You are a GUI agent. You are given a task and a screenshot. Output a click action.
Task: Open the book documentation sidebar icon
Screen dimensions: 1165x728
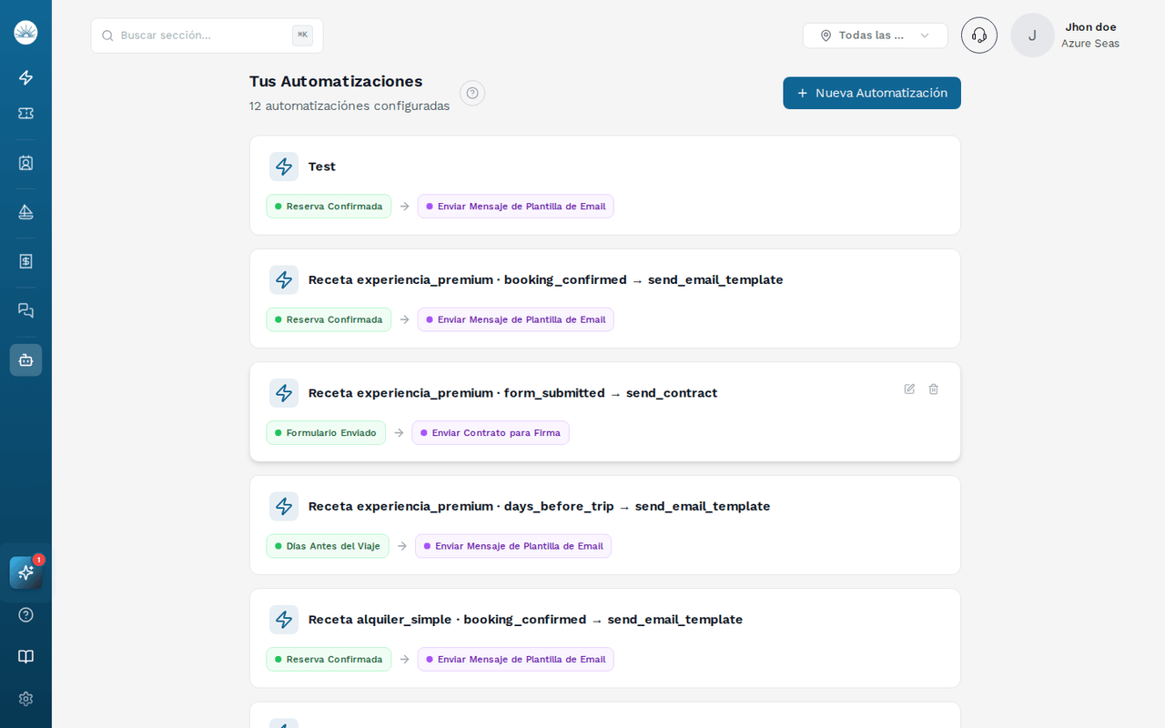pyautogui.click(x=25, y=656)
